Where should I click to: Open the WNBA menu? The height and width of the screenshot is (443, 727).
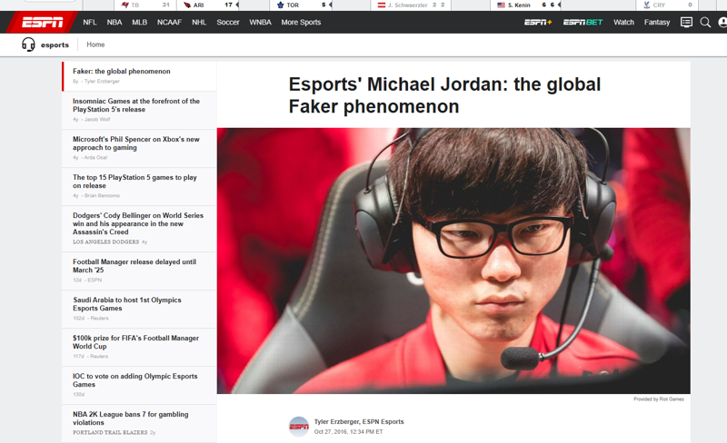pyautogui.click(x=260, y=23)
